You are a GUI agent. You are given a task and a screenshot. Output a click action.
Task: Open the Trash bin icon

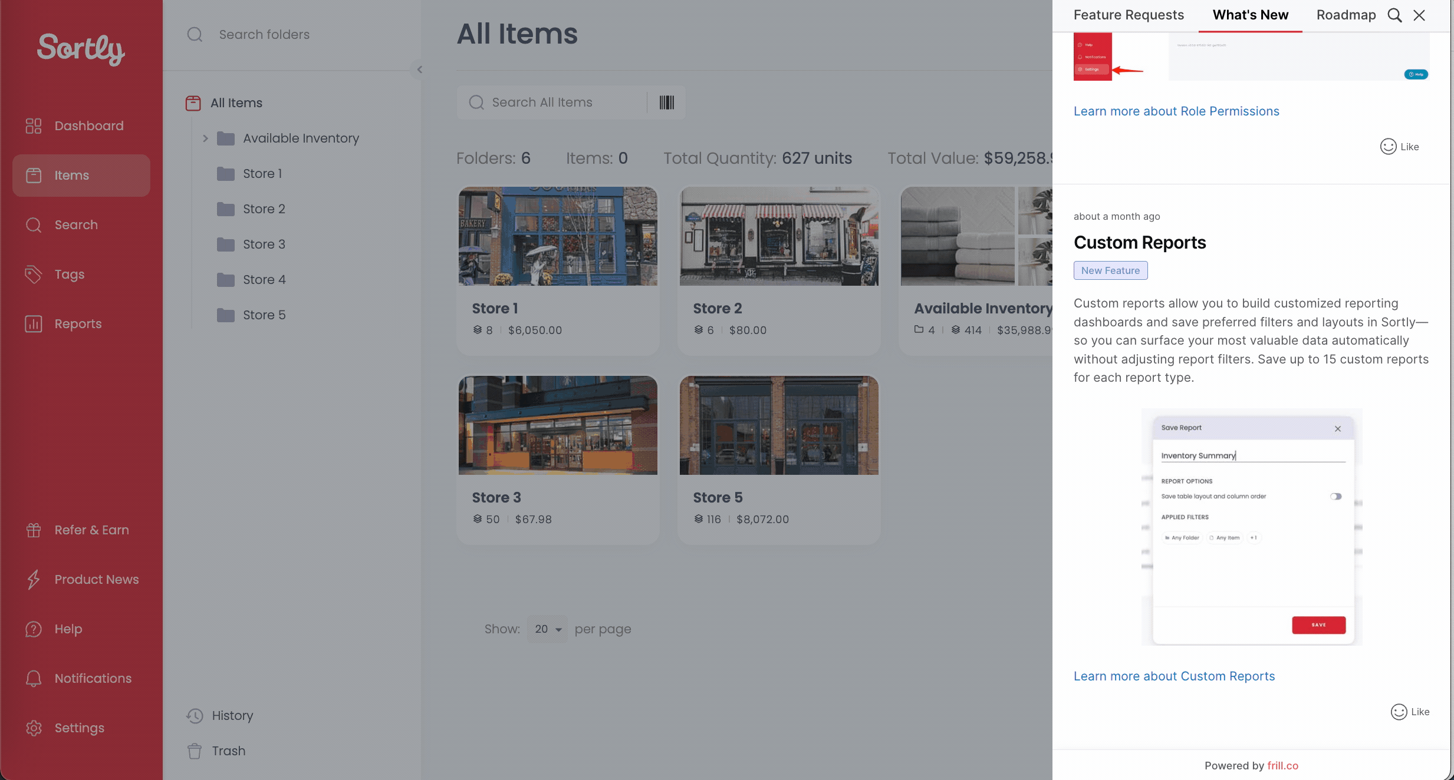(x=195, y=751)
